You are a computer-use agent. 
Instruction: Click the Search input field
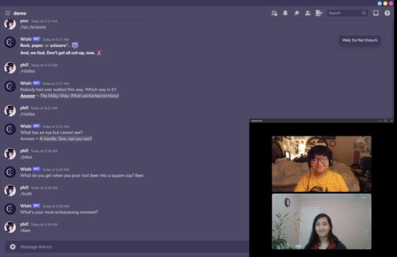pyautogui.click(x=344, y=12)
